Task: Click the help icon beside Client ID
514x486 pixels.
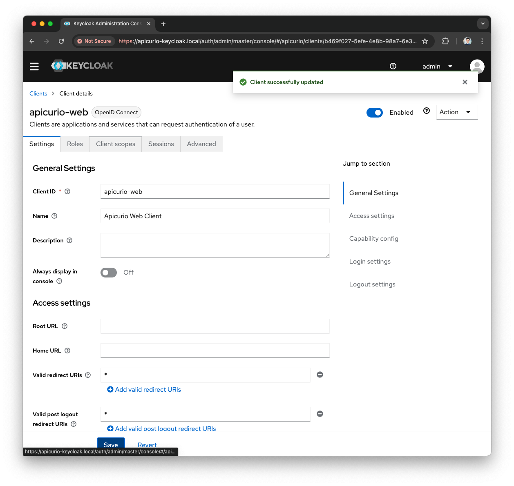Action: [x=67, y=191]
